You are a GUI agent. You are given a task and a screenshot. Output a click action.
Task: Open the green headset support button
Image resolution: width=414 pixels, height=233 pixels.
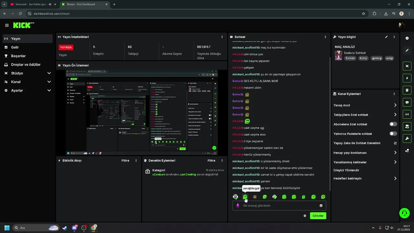(404, 213)
